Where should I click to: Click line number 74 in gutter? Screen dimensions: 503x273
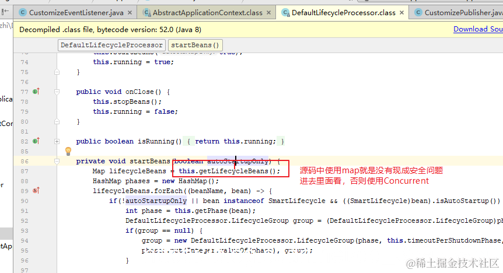(25, 62)
